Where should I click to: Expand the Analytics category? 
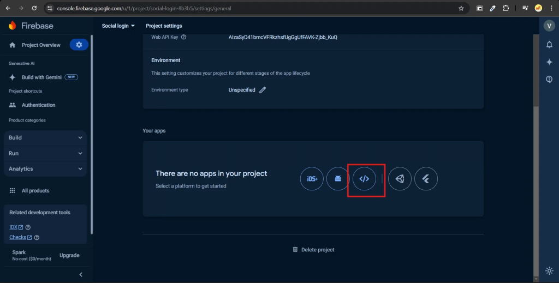[x=45, y=169]
